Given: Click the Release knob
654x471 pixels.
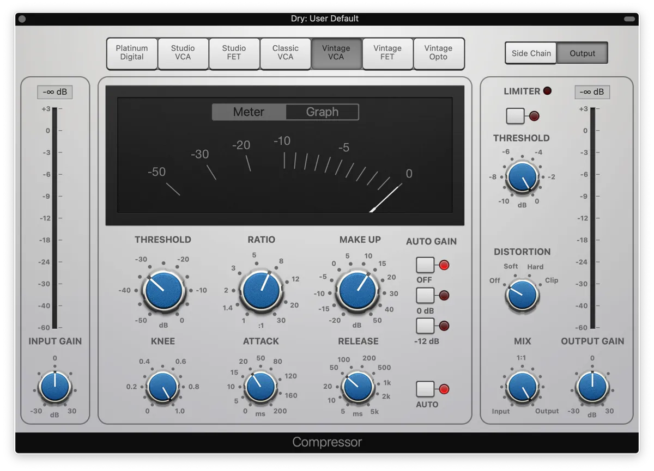Looking at the screenshot, I should [358, 387].
